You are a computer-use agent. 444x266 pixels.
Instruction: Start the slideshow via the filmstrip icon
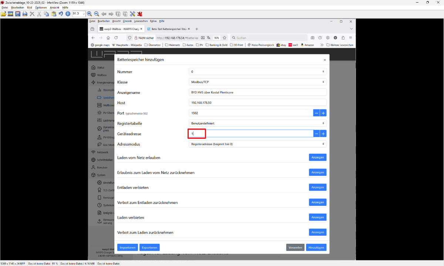point(11,14)
